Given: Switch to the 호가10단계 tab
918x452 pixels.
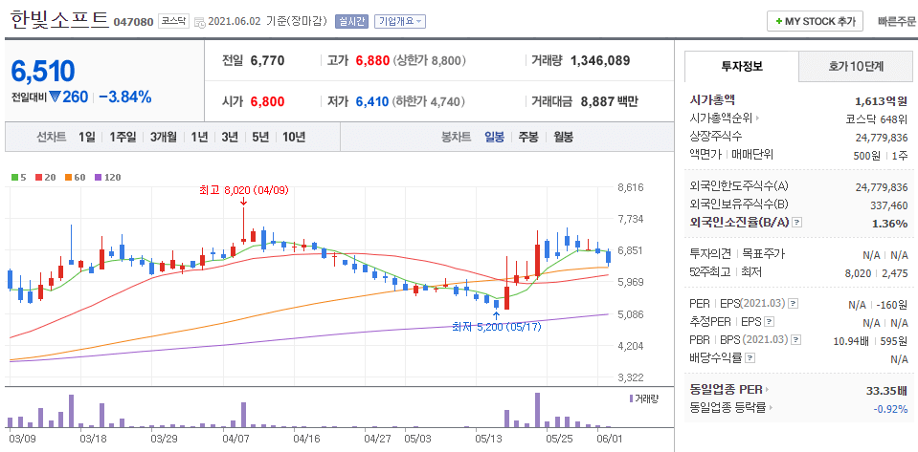Looking at the screenshot, I should click(856, 66).
